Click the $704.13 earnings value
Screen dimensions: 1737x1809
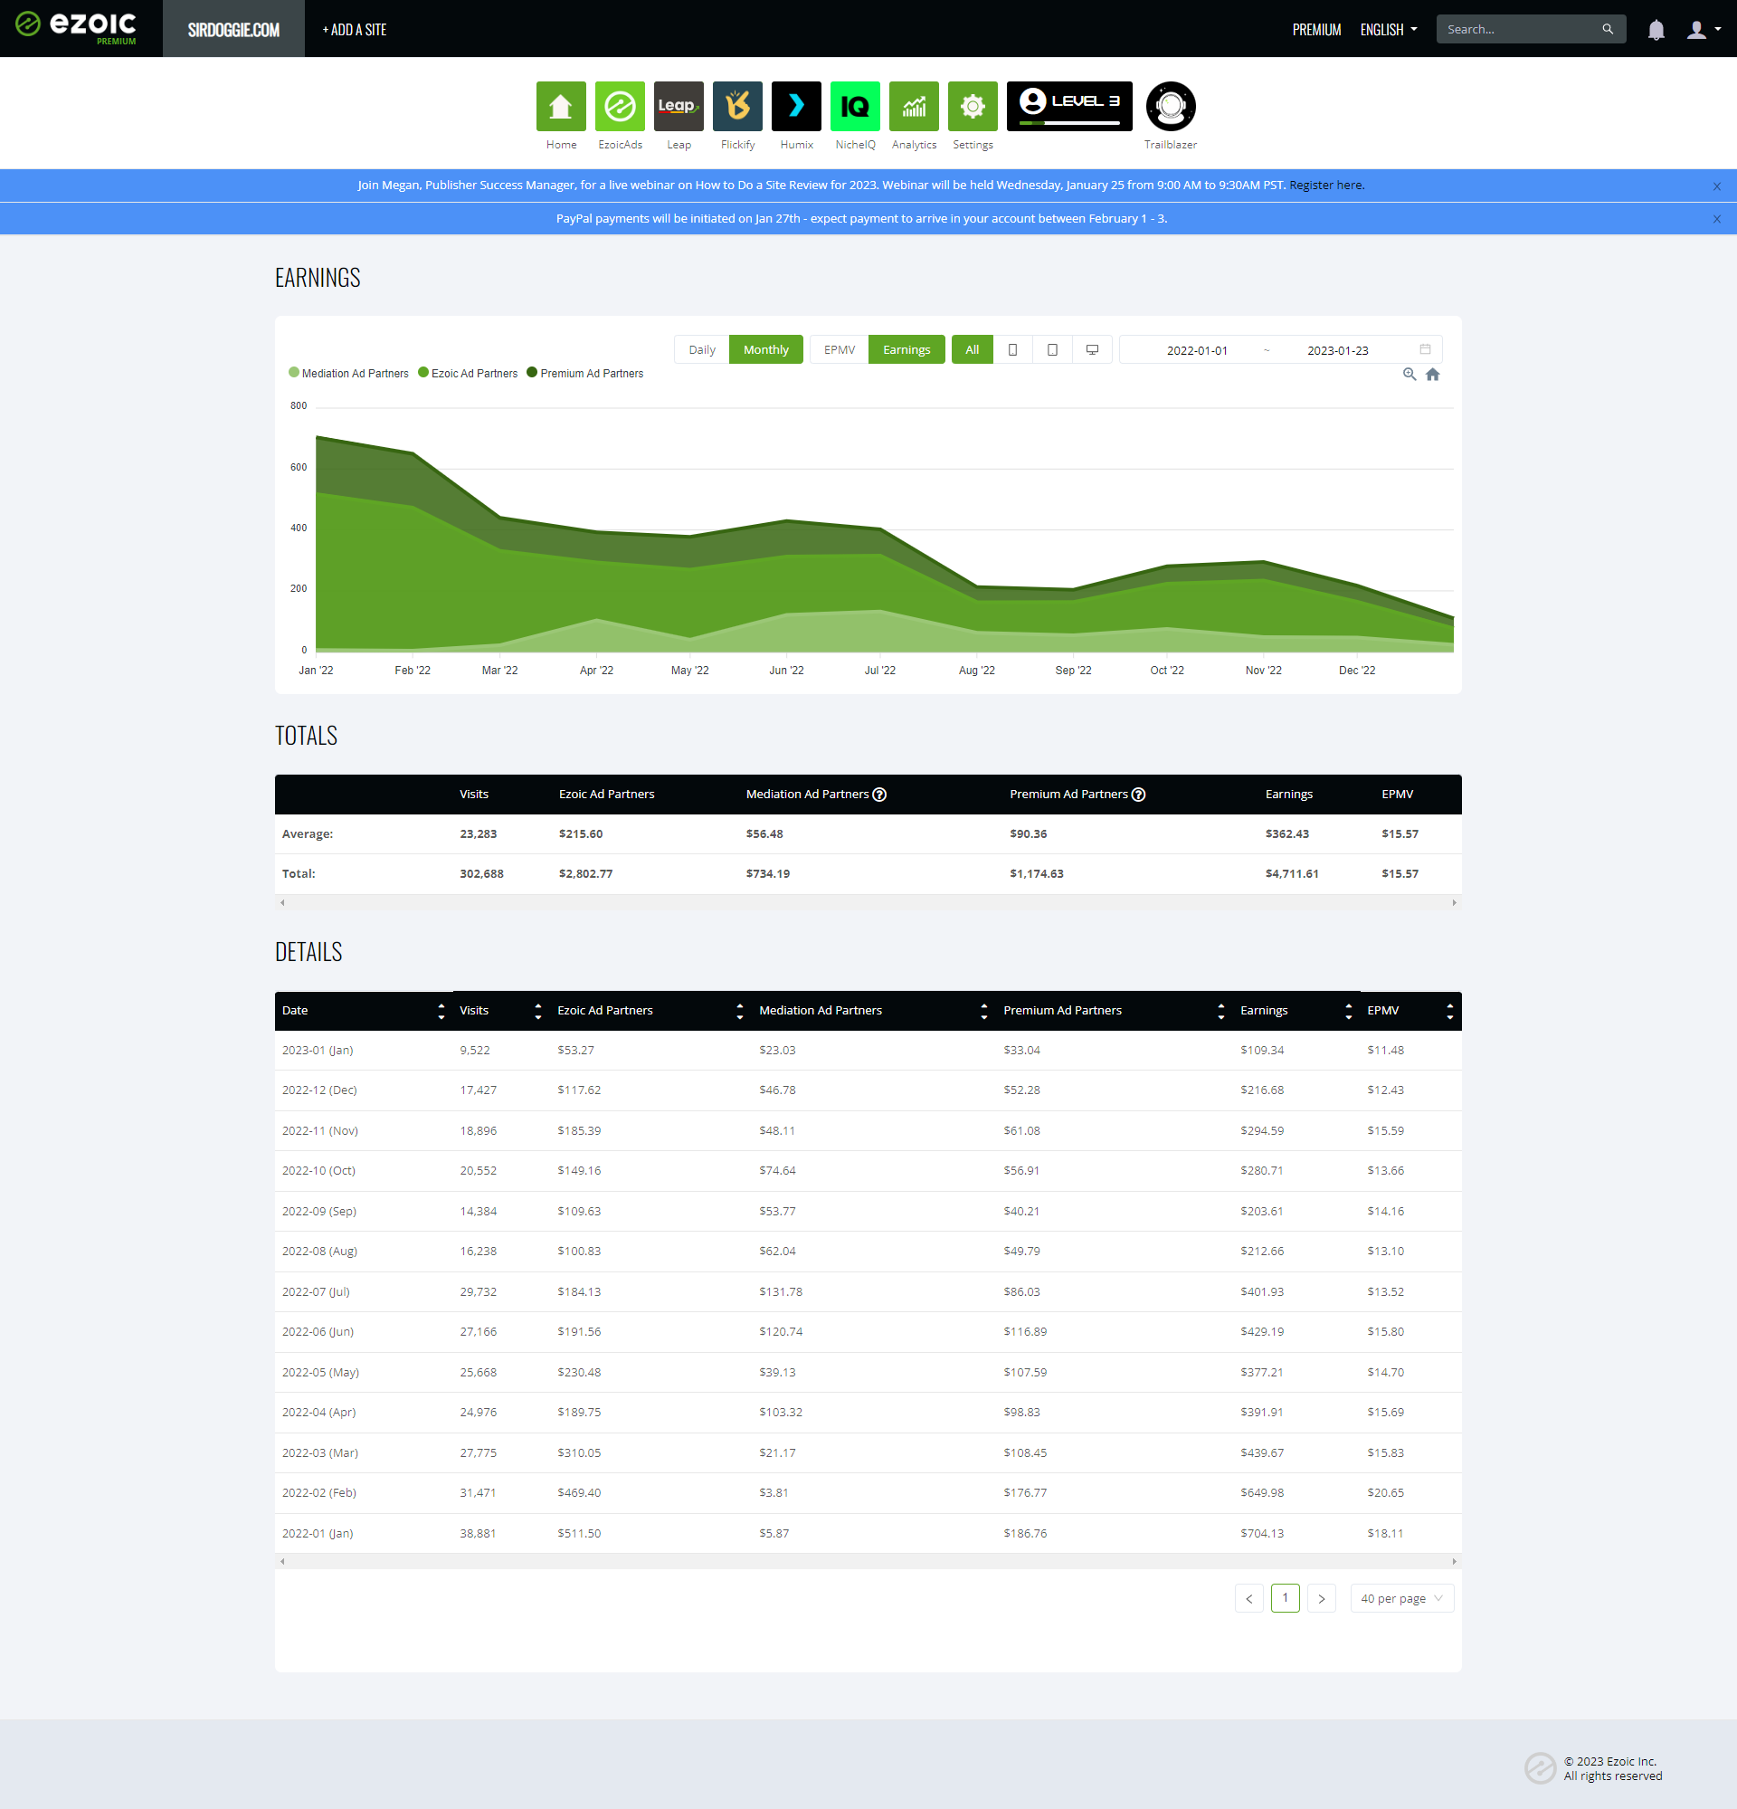pyautogui.click(x=1262, y=1534)
